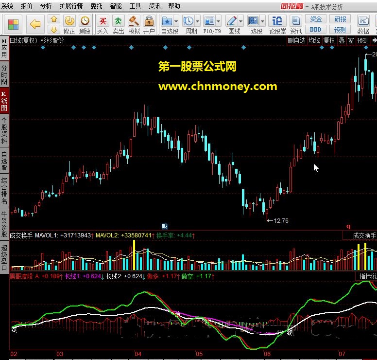Open the 工具 menu
Image resolution: width=377 pixels, height=360 pixels.
click(x=135, y=6)
